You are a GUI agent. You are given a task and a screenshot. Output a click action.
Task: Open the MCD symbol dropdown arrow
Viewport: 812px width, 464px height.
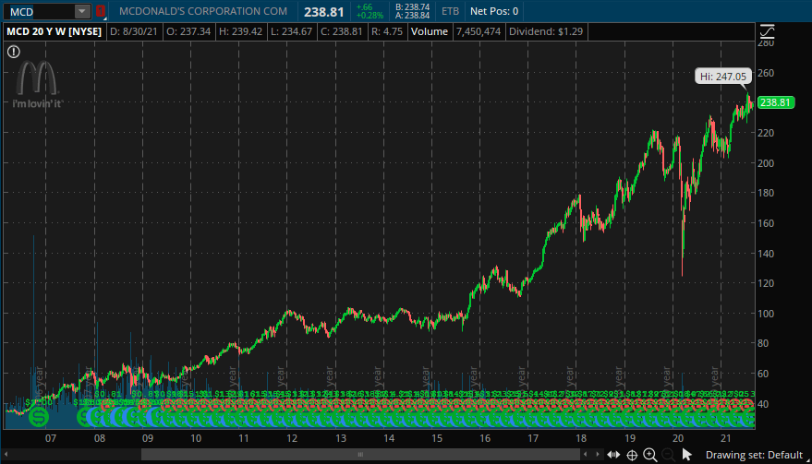pyautogui.click(x=82, y=11)
